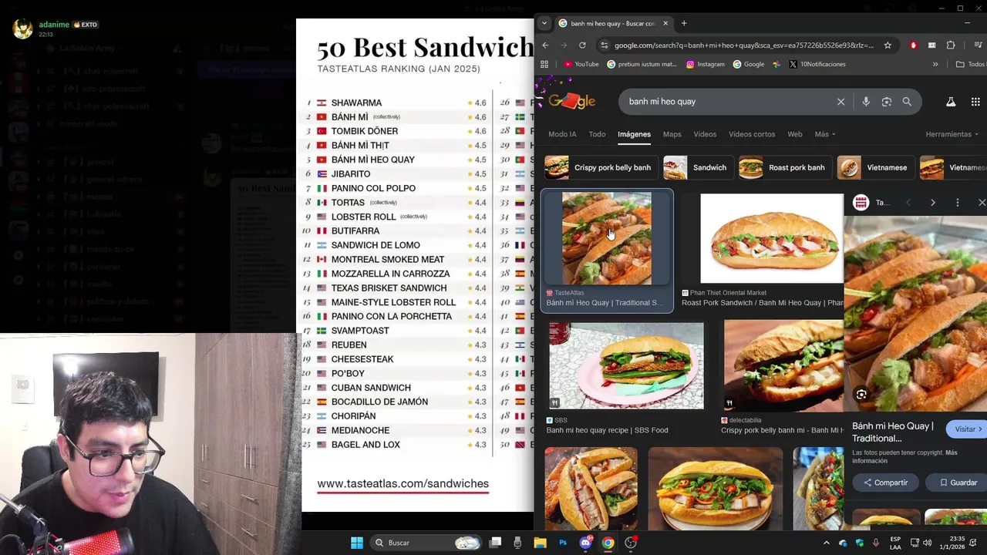This screenshot has height=555, width=987.
Task: Click the CHORIPÁN ranking entry
Action: [354, 416]
